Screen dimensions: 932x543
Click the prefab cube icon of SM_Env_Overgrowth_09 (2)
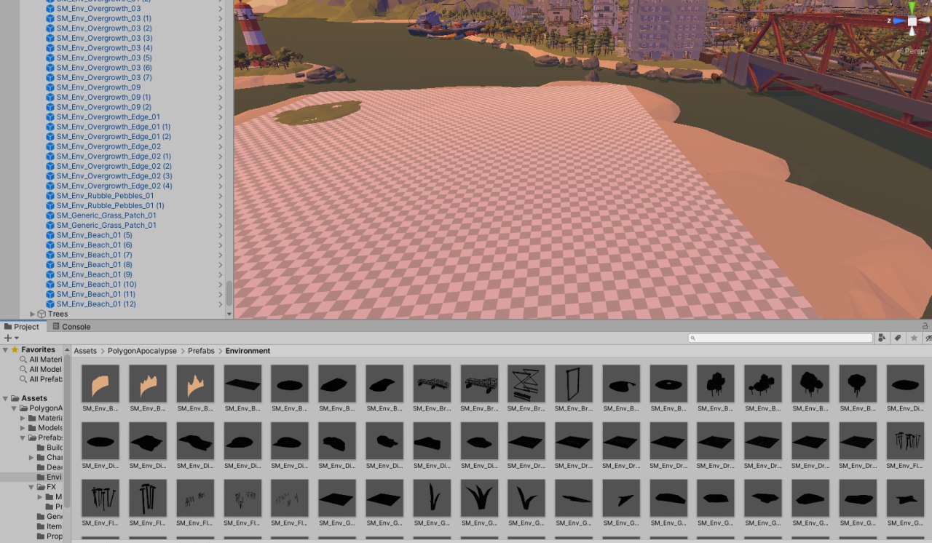(x=50, y=107)
